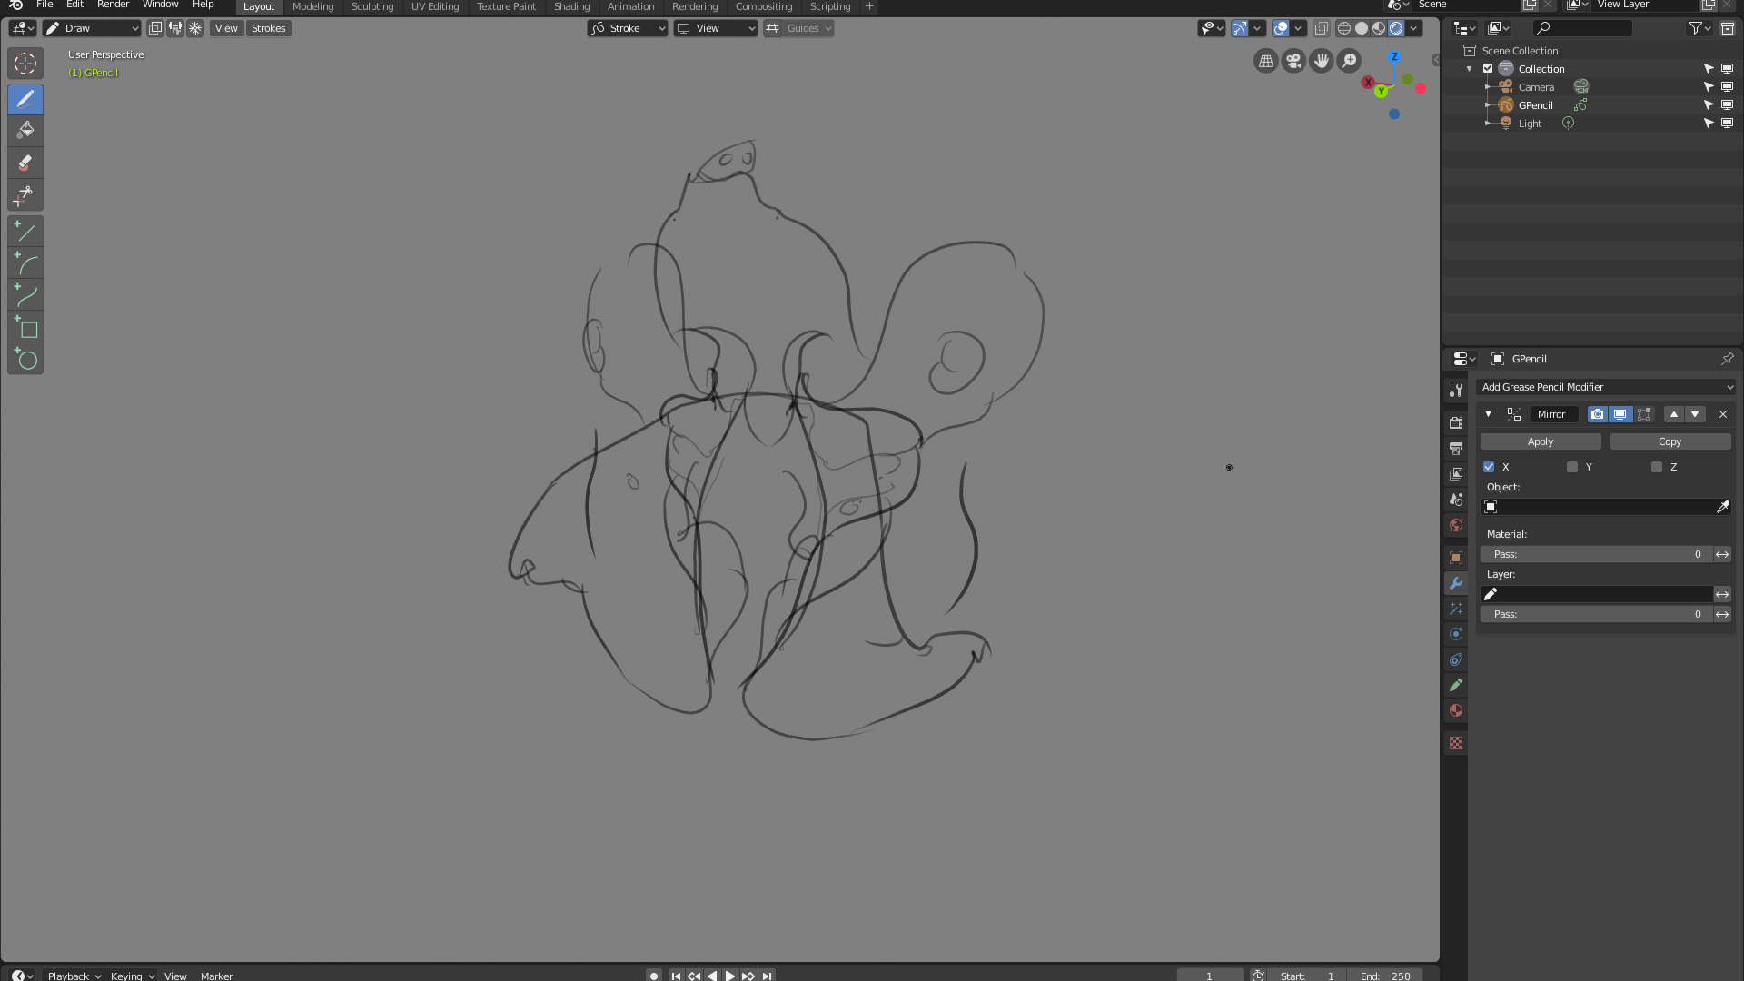Click the zoom view magnifier icon
Viewport: 1744px width, 981px height.
tap(1350, 61)
